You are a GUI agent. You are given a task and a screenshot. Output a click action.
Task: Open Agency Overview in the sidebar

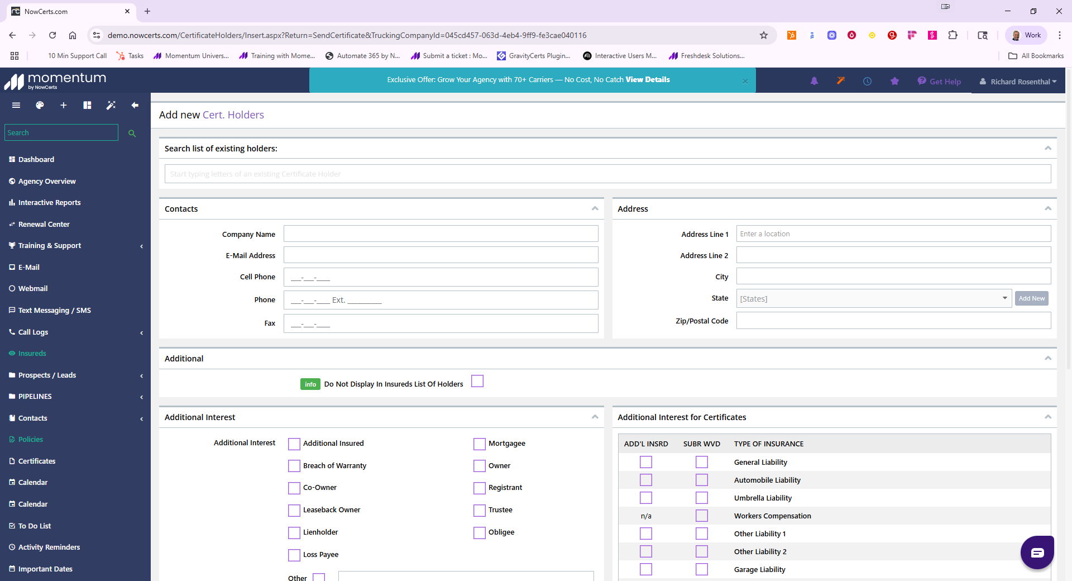(47, 181)
